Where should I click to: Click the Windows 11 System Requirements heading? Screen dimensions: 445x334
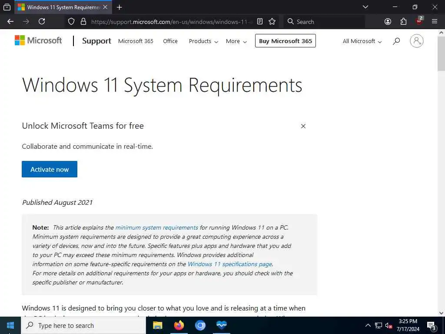162,85
